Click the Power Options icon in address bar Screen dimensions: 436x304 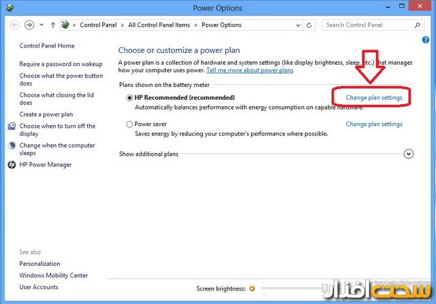point(65,25)
